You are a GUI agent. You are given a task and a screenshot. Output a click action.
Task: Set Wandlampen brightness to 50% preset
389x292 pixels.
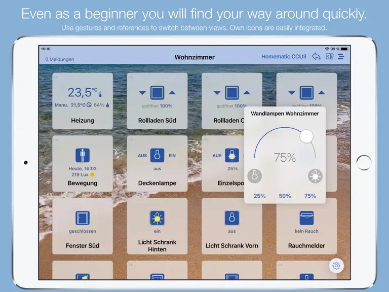click(285, 196)
